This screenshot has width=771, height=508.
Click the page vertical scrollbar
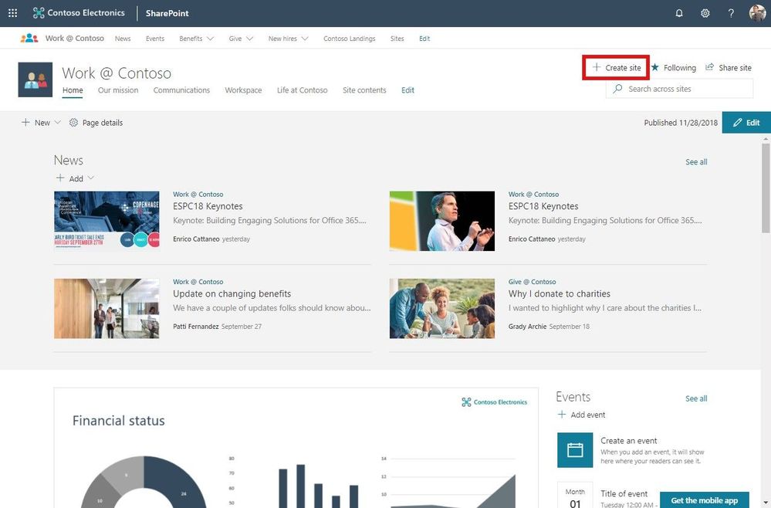(x=766, y=187)
